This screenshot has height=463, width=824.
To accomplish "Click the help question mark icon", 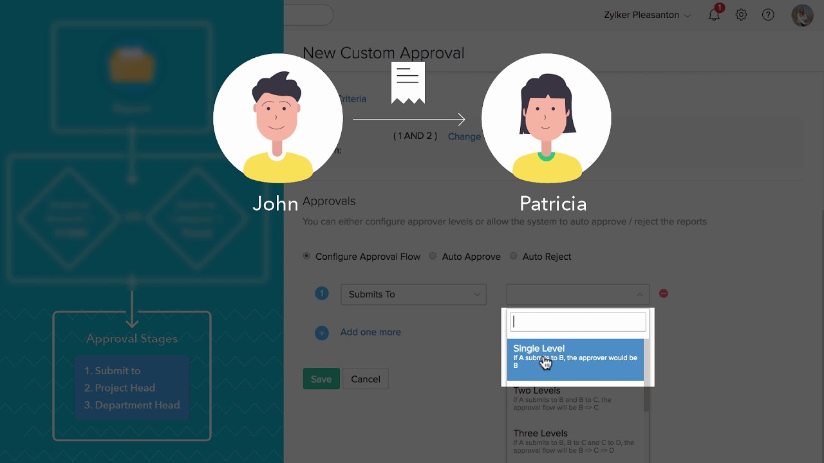I will pyautogui.click(x=768, y=15).
